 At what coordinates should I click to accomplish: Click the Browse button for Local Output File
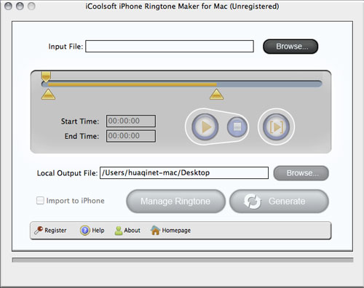coord(301,173)
